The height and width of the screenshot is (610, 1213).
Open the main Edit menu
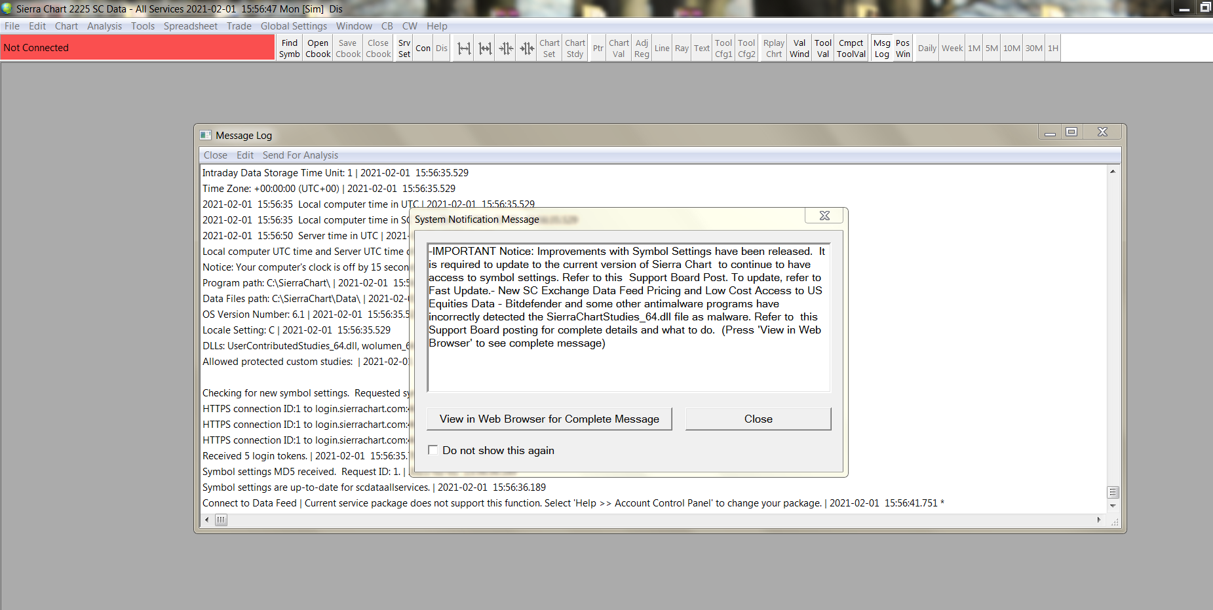[x=37, y=26]
